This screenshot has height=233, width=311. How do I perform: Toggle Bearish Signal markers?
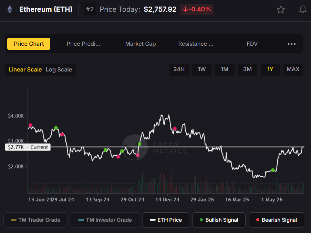(x=277, y=220)
